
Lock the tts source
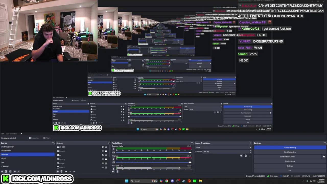pyautogui.click(x=106, y=155)
